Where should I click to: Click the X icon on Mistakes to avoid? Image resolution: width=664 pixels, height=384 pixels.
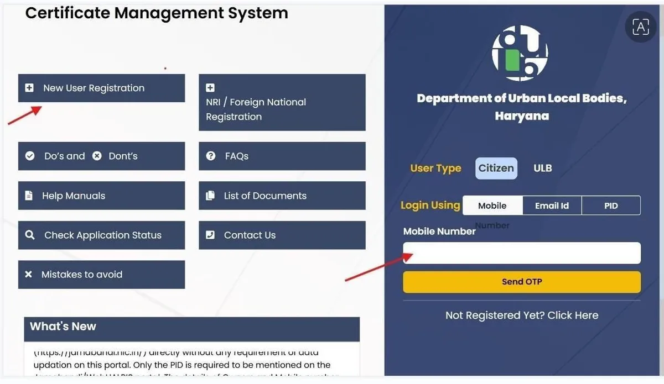(x=29, y=274)
